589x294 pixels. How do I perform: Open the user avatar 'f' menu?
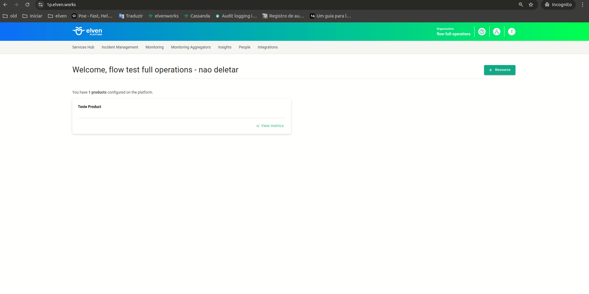coord(512,32)
